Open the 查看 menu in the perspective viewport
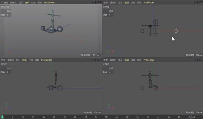 click(x=3, y=2)
